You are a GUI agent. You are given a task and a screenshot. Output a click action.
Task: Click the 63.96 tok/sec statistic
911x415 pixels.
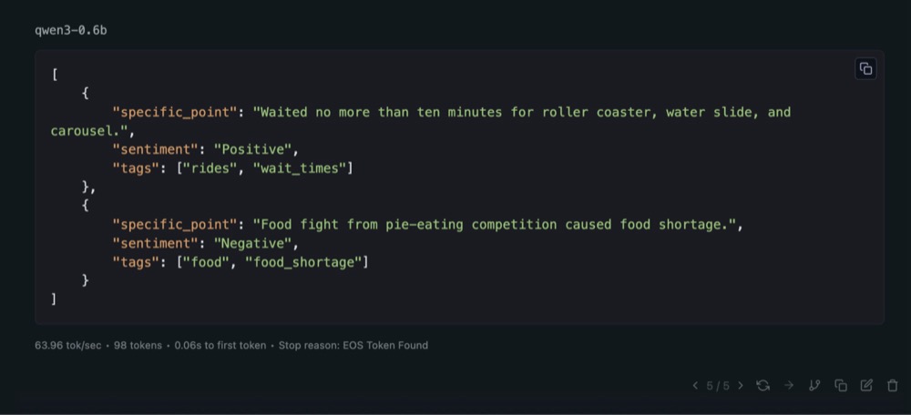click(69, 346)
